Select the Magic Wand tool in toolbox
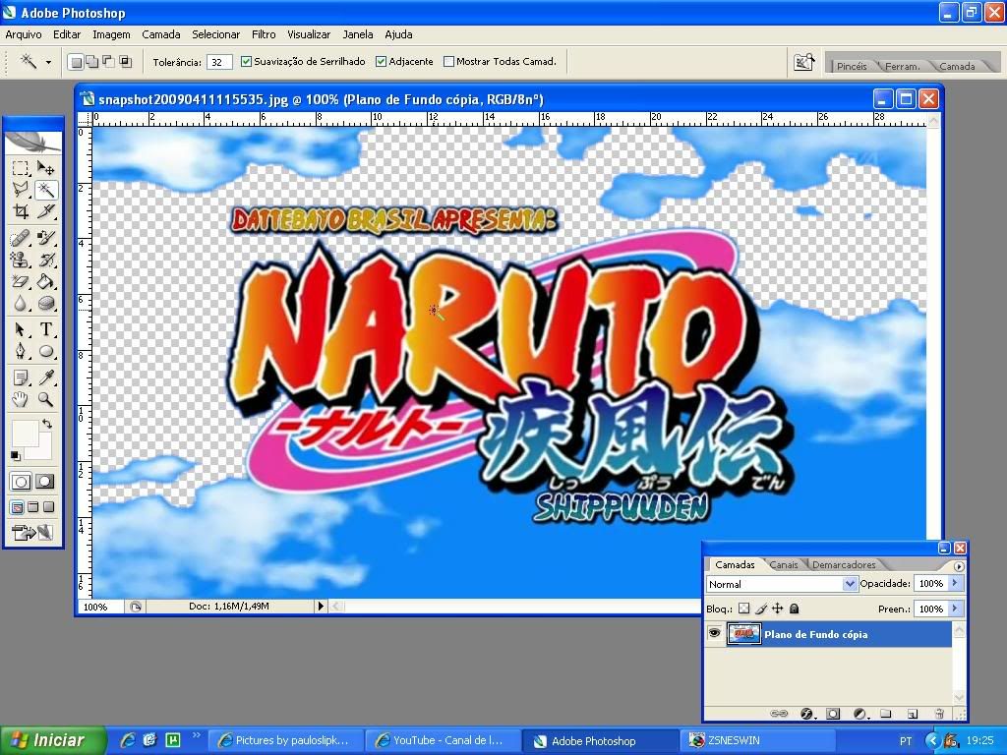 pyautogui.click(x=45, y=190)
